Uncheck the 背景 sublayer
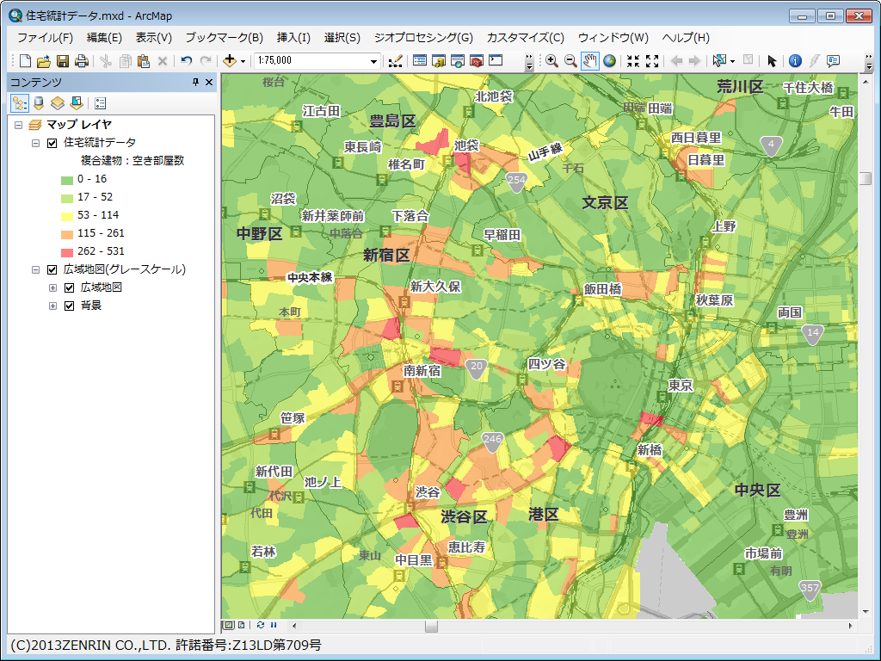This screenshot has width=881, height=661. pos(70,306)
